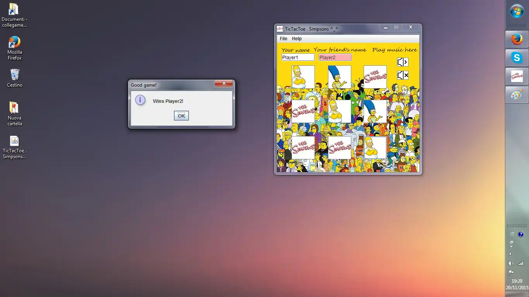Open Paint from the taskbar
529x297 pixels.
[517, 95]
